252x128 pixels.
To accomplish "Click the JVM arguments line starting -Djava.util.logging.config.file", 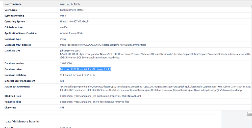I will 156,87.
